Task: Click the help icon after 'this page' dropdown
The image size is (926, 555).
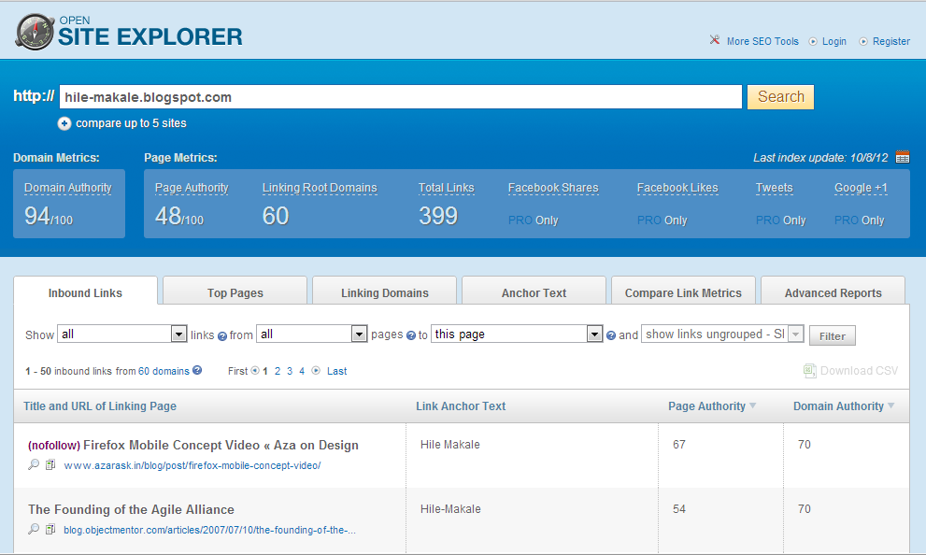Action: click(611, 335)
